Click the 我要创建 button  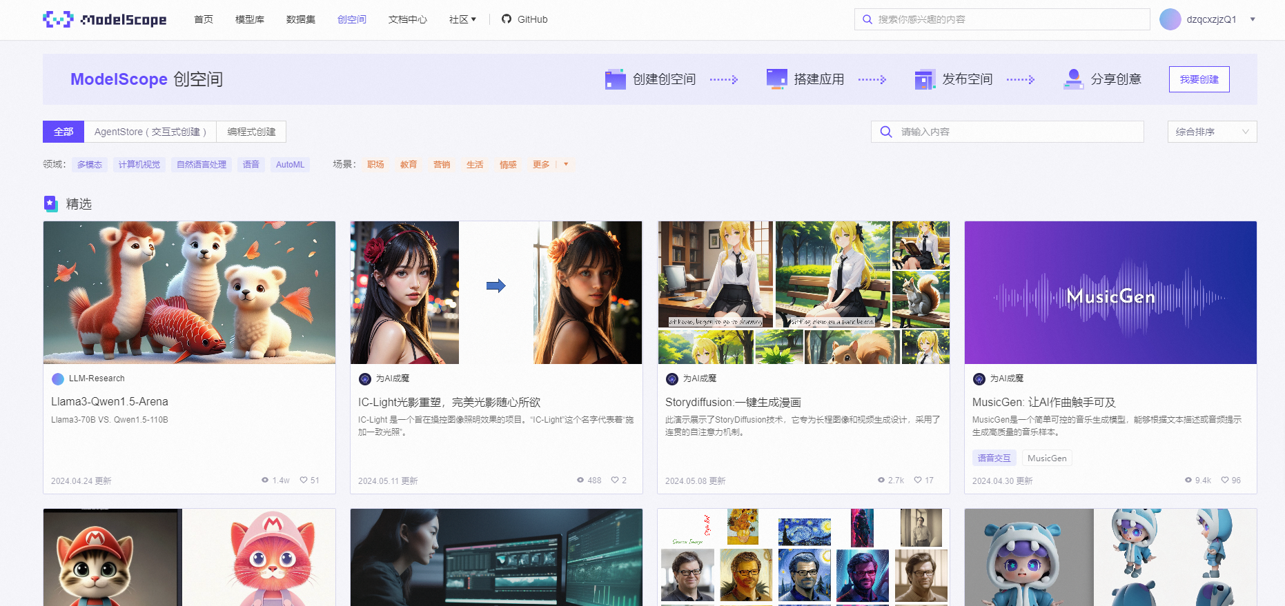click(x=1199, y=79)
